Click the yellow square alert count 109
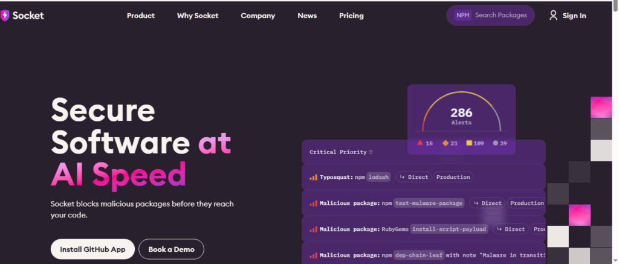Image resolution: width=619 pixels, height=264 pixels. (x=475, y=143)
